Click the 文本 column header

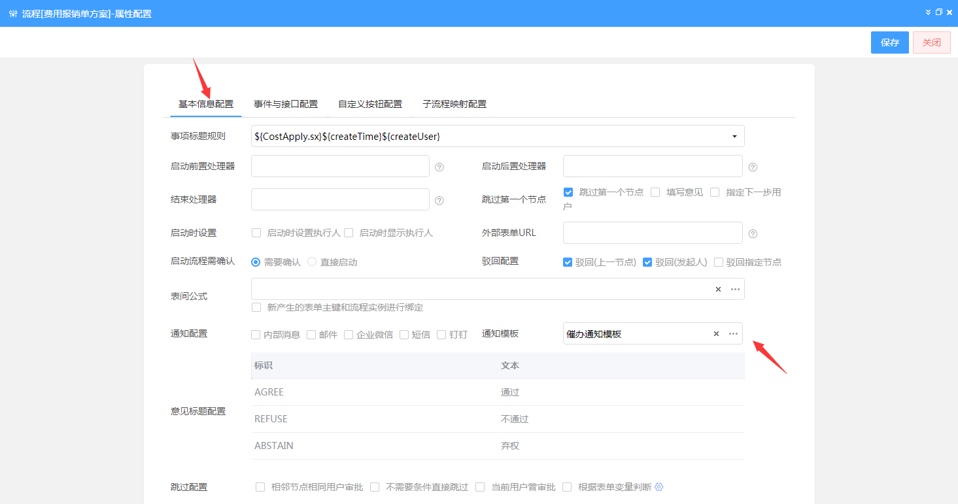(x=510, y=365)
